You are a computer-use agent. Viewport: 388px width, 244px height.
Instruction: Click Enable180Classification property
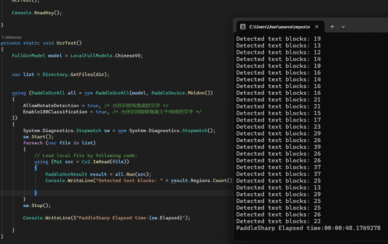click(x=55, y=112)
